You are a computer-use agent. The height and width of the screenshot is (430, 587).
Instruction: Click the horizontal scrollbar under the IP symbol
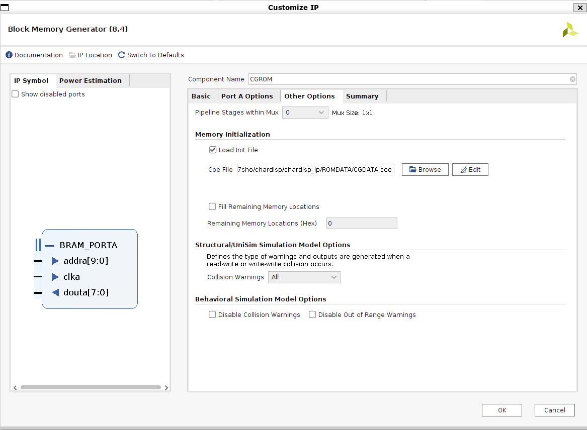point(91,387)
